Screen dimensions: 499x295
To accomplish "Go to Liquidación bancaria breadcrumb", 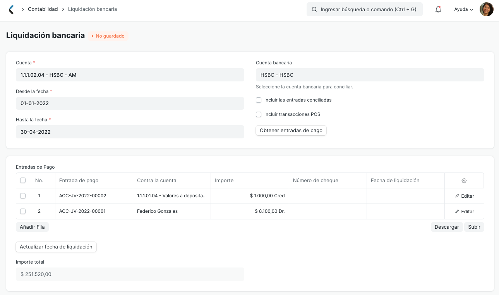I will pos(93,9).
